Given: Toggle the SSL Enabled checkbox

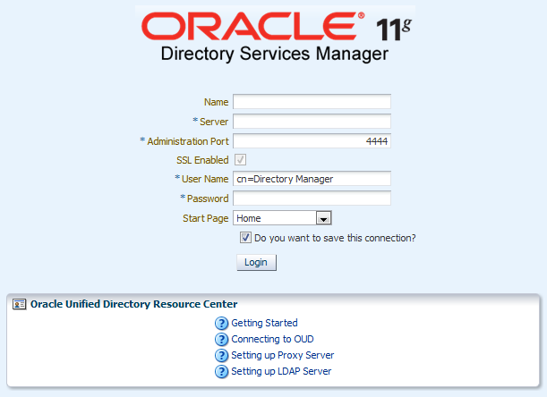Looking at the screenshot, I should [240, 160].
